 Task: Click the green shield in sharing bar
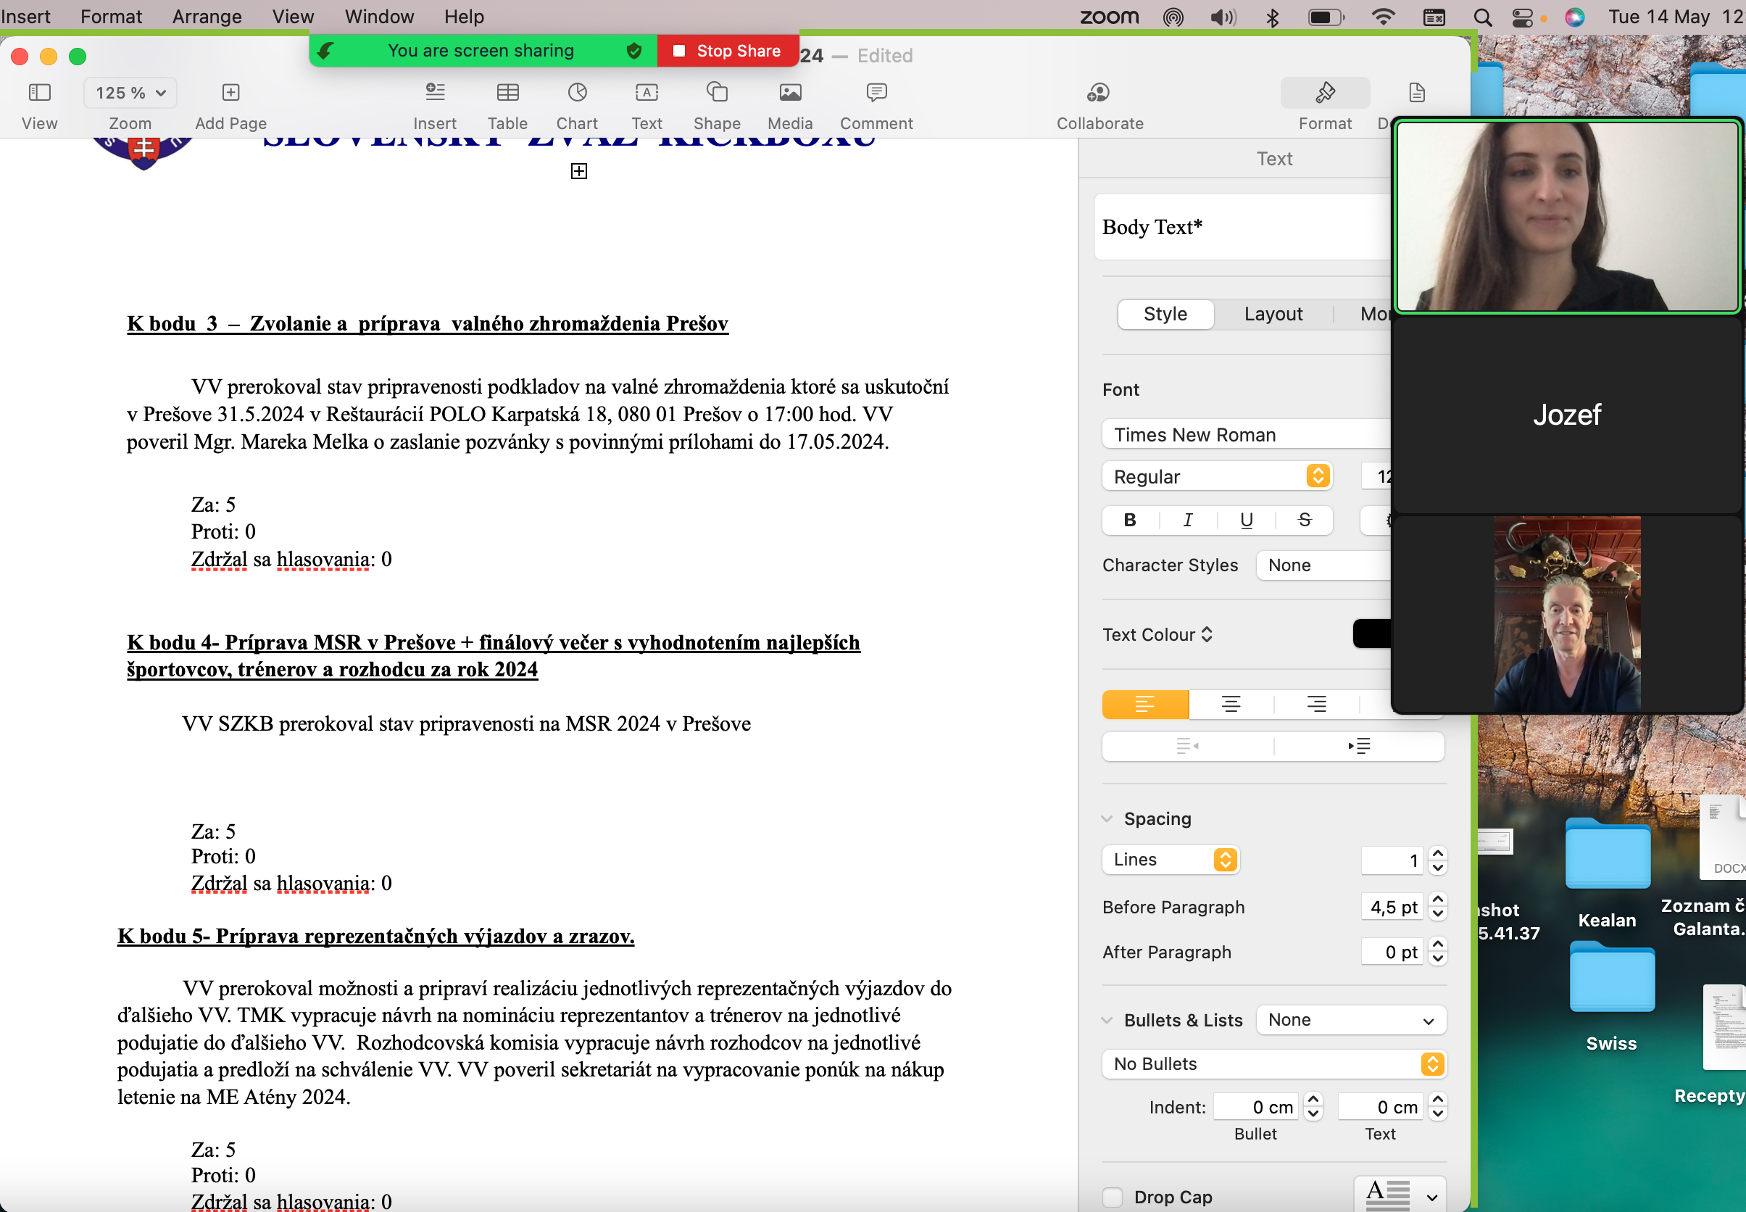tap(635, 51)
